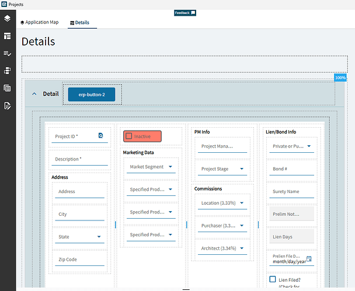Open the first Specified Prod... dropdown

pos(151,190)
